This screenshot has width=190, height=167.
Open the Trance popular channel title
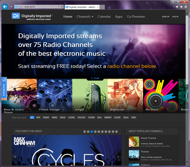(x=145, y=152)
